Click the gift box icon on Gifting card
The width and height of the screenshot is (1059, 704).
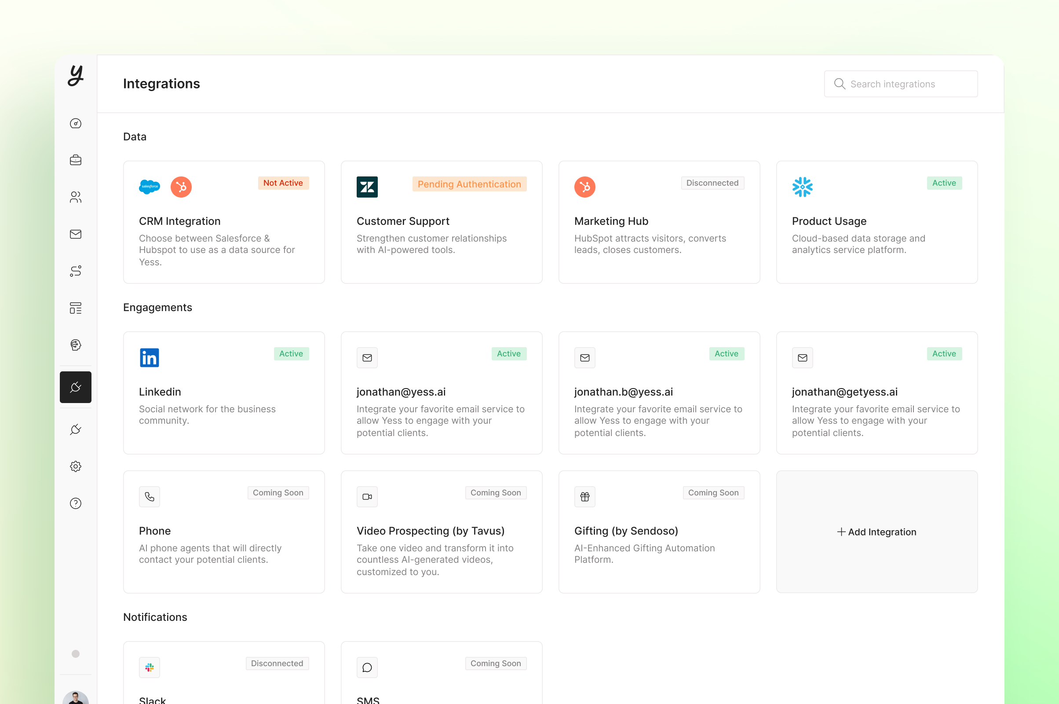coord(585,497)
